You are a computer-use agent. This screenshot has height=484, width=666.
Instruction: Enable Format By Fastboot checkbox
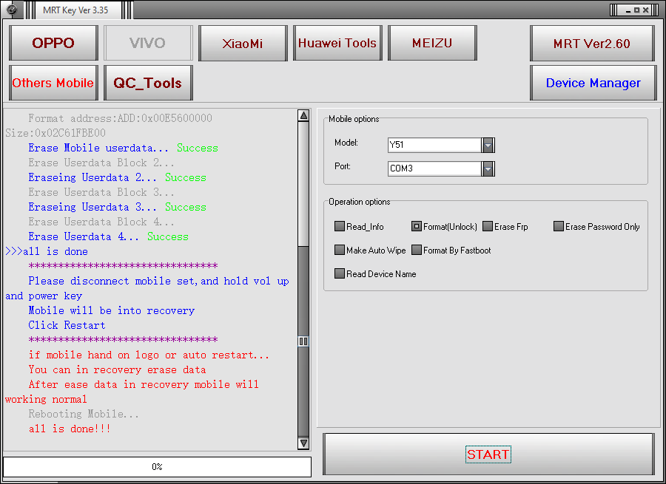point(416,250)
